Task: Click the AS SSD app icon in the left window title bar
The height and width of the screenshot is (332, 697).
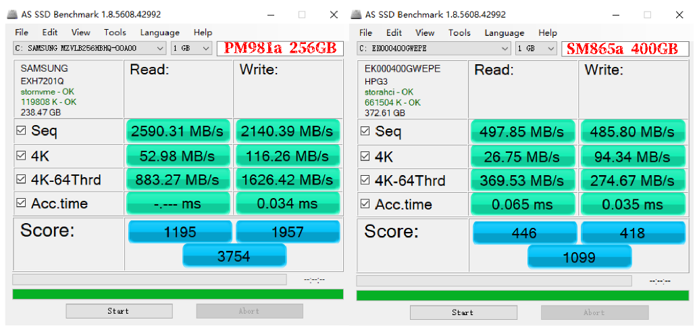Action: click(x=12, y=14)
